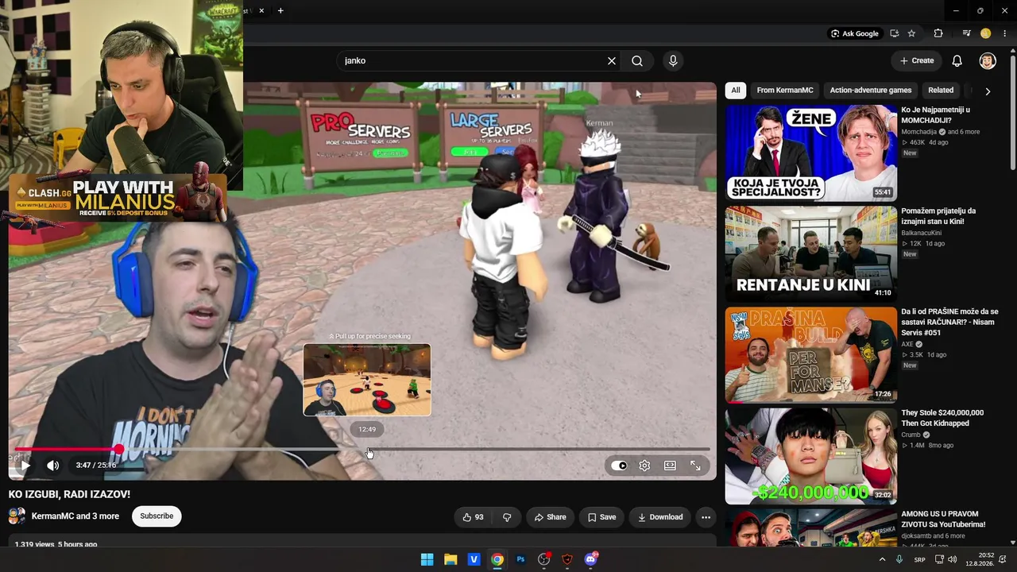Select the Related filter chip

941,91
